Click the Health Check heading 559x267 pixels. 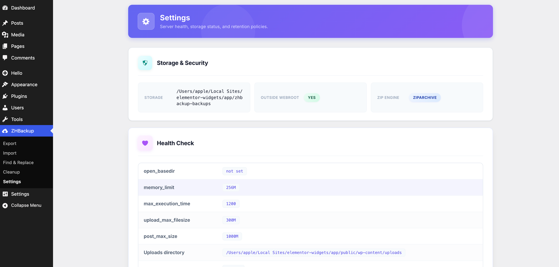tap(175, 143)
